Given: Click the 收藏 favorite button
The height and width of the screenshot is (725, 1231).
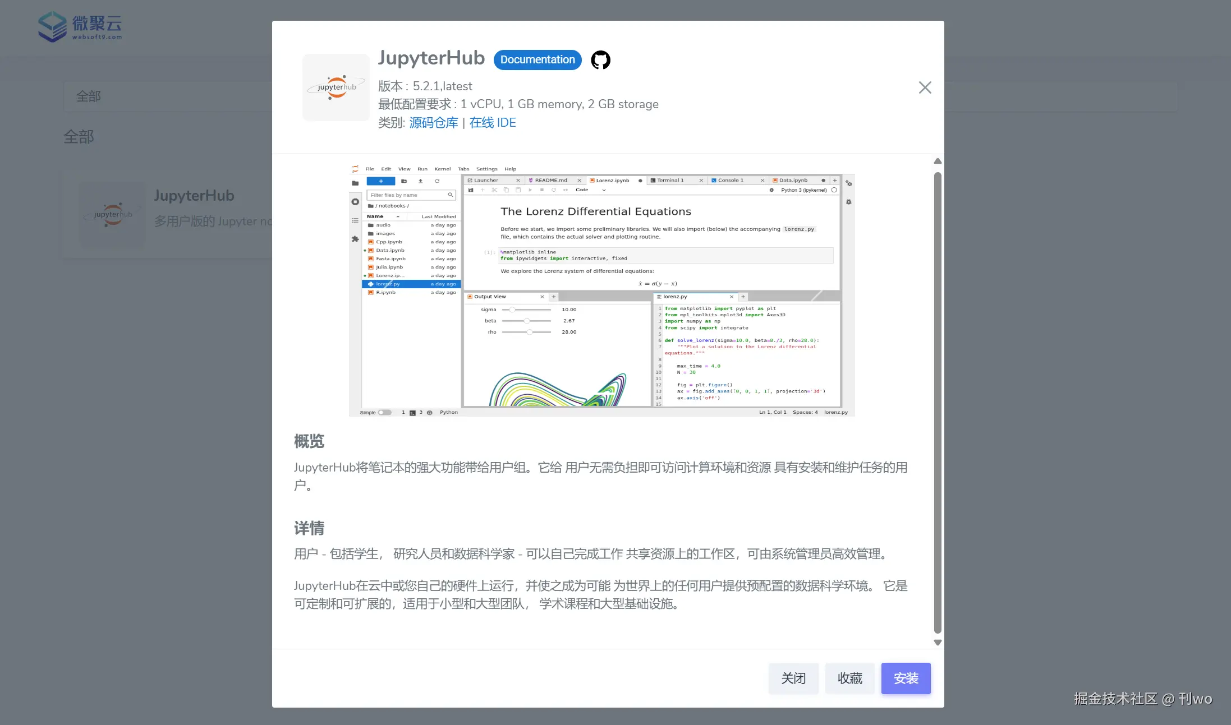Looking at the screenshot, I should (x=849, y=678).
